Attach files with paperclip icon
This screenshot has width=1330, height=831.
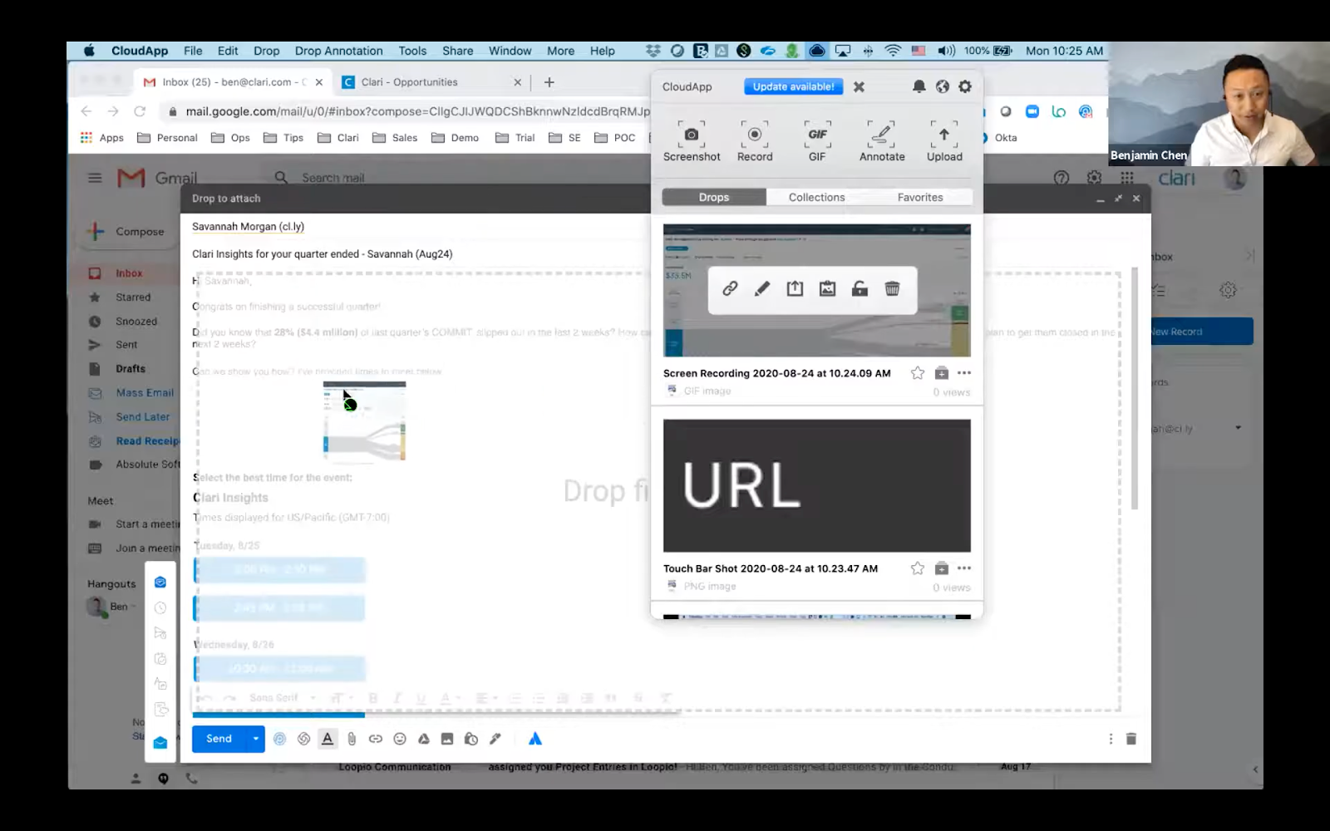(352, 739)
